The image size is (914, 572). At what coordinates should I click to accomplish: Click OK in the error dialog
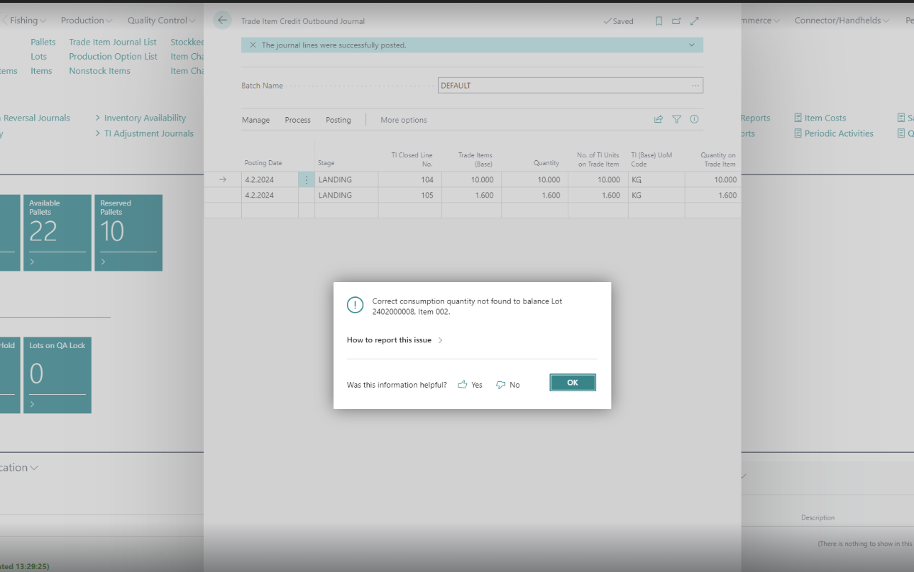tap(572, 383)
